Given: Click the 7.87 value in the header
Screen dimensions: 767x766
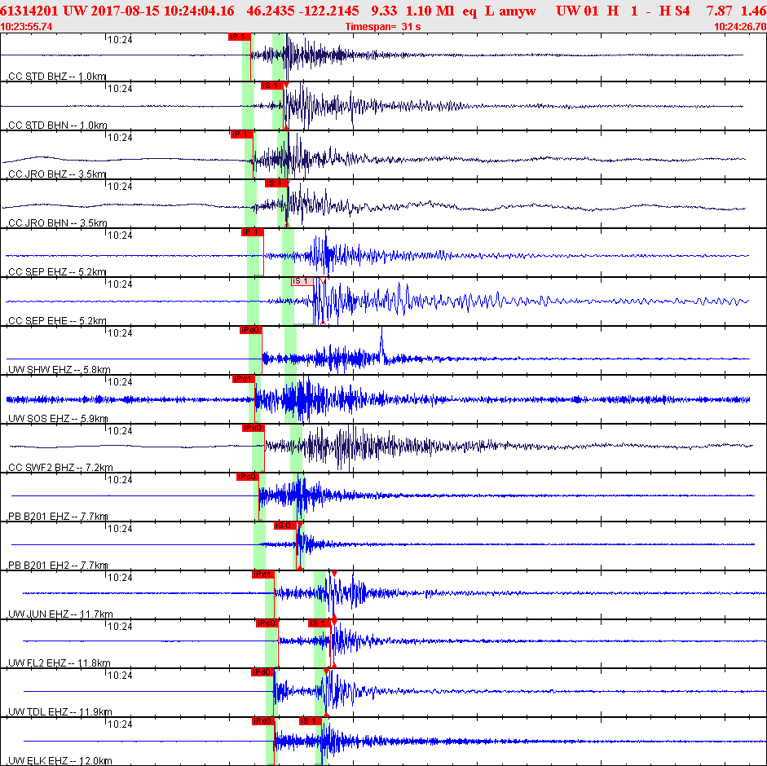Looking at the screenshot, I should click(719, 11).
